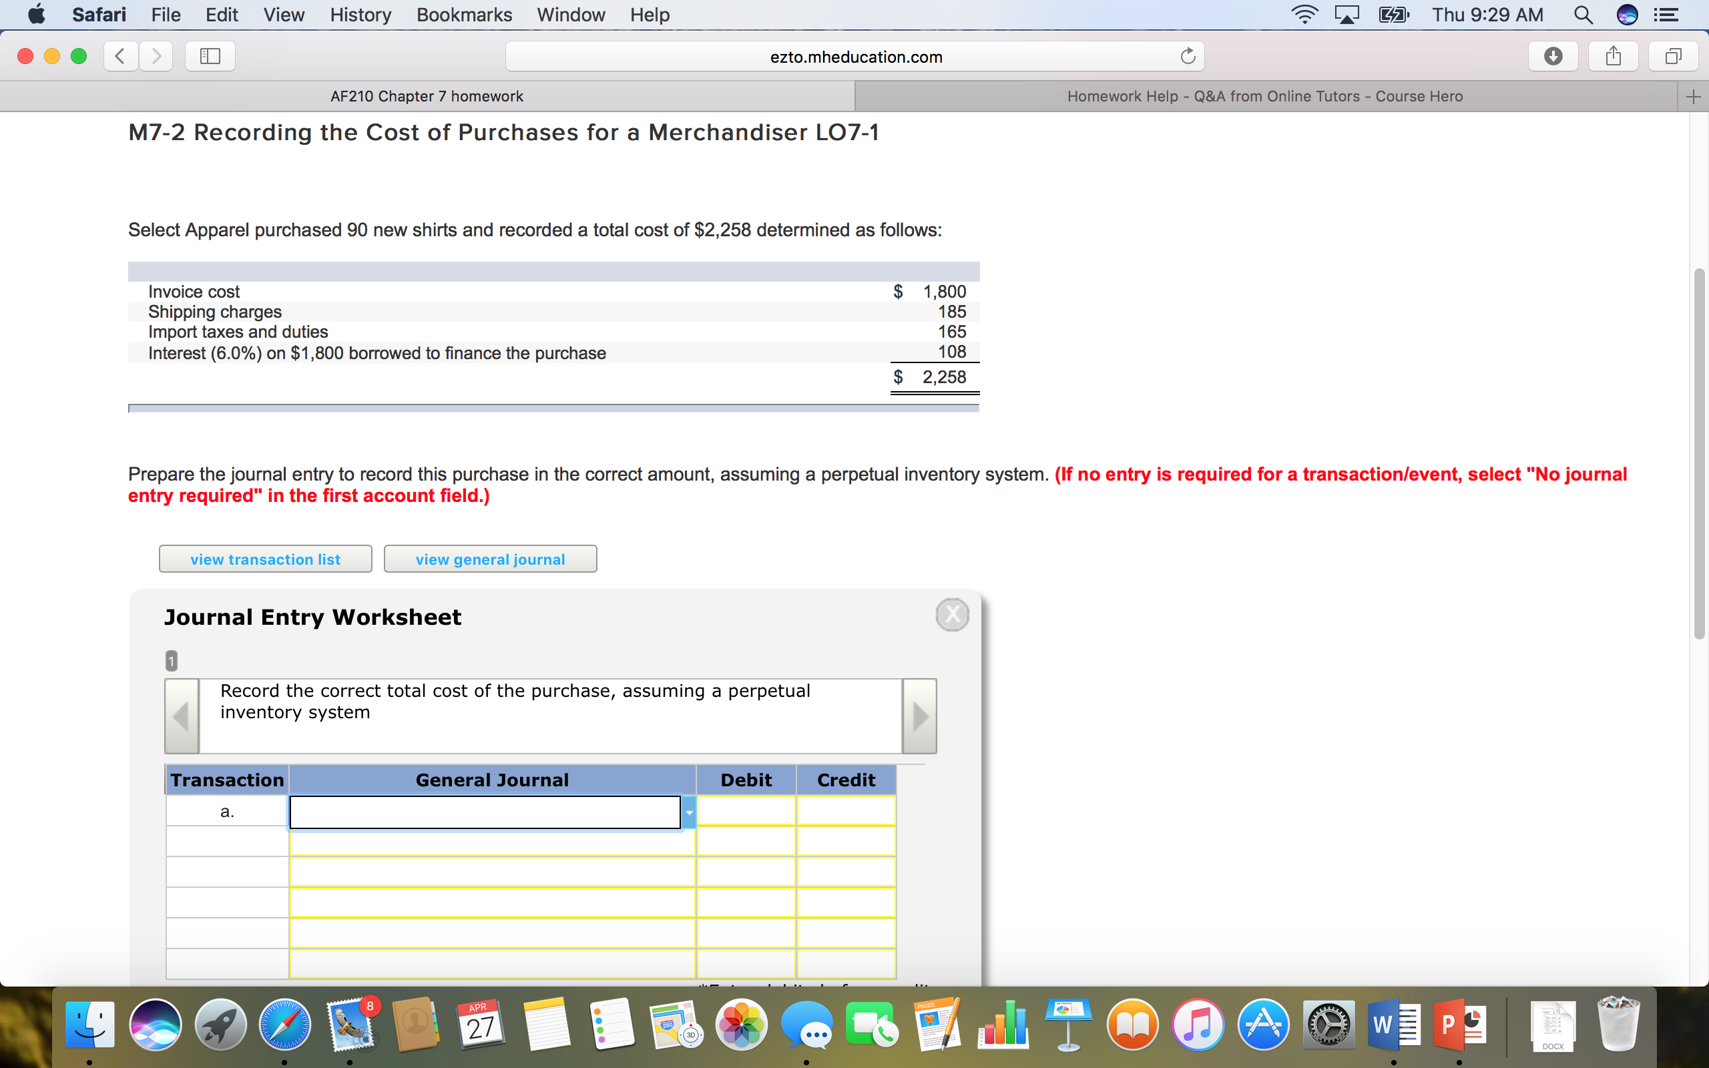Toggle the Safari sidebar button
Screen dimensions: 1709x1068
click(x=210, y=56)
